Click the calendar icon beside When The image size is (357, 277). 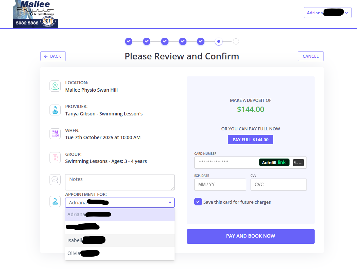click(x=55, y=134)
